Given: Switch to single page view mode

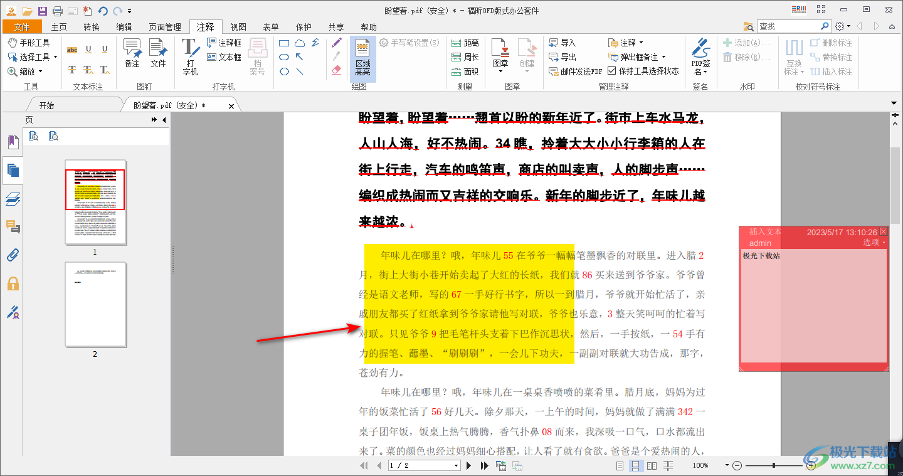Looking at the screenshot, I should (620, 465).
